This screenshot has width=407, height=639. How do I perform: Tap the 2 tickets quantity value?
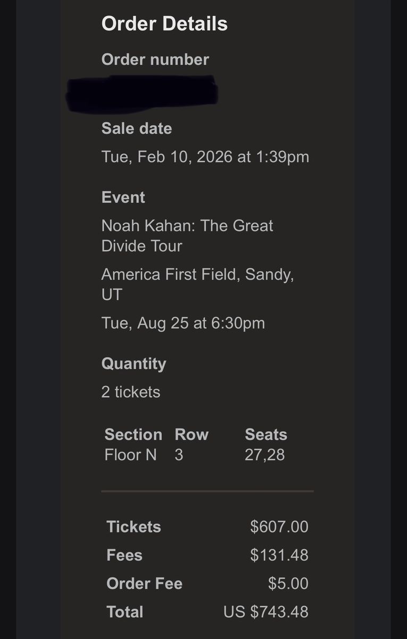(x=130, y=392)
